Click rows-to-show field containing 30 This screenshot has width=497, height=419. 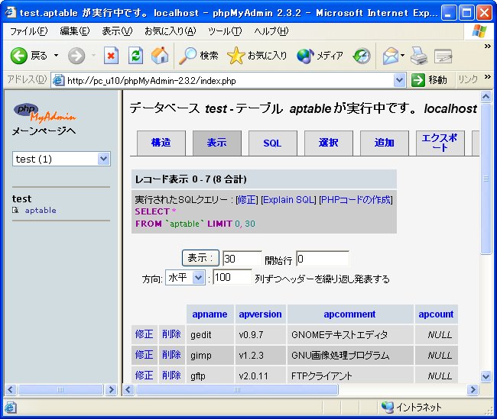click(x=242, y=259)
